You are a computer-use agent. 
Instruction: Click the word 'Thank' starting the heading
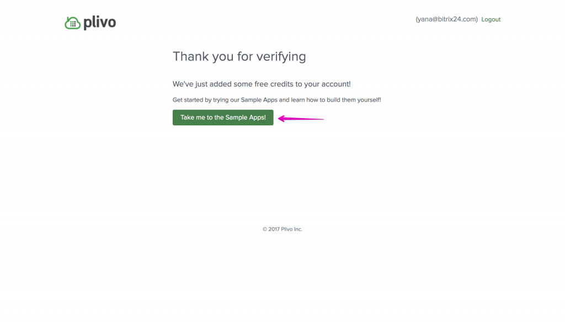[x=189, y=57]
